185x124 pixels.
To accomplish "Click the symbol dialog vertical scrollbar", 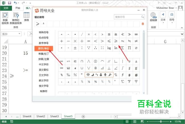I will [144, 50].
